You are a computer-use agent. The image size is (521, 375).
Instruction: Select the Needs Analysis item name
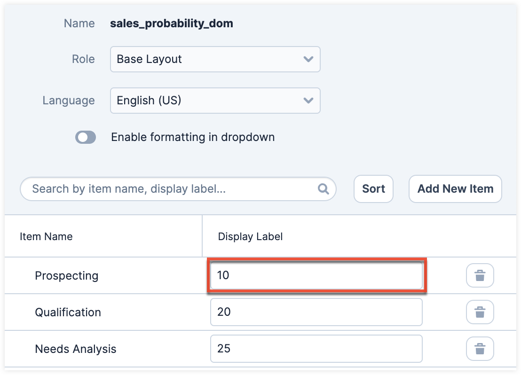75,349
